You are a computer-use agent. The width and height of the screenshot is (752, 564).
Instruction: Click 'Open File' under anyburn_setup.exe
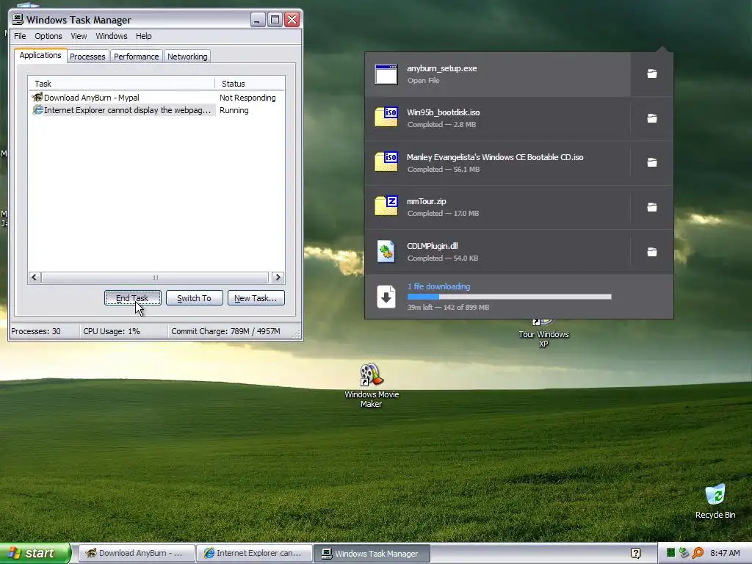coord(423,81)
